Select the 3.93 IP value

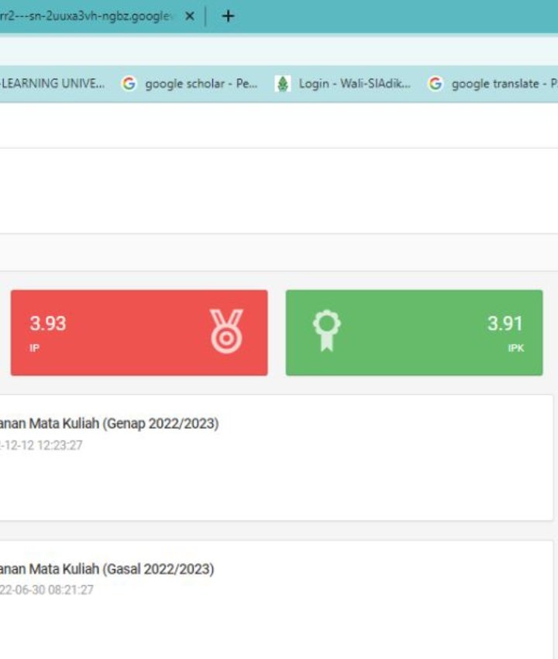[x=48, y=323]
